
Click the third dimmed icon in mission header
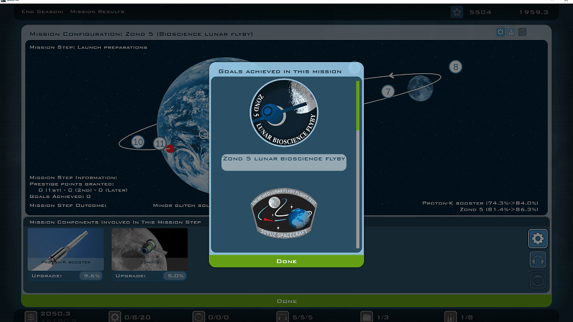click(x=522, y=32)
